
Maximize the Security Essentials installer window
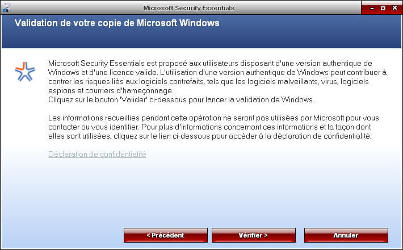[x=383, y=8]
